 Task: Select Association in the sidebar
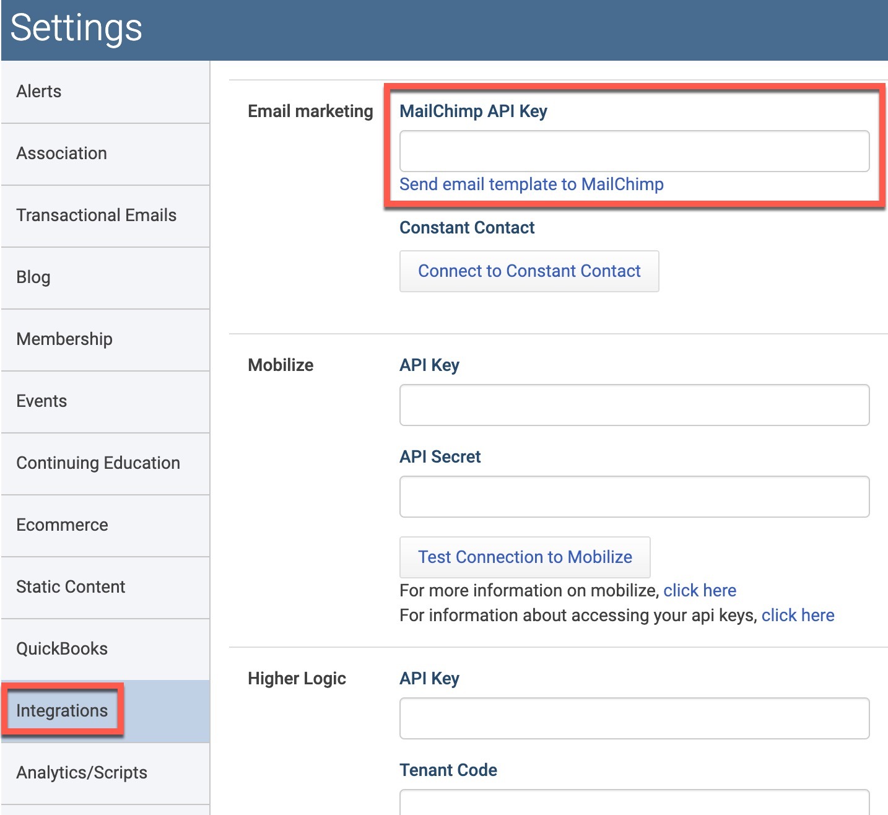point(105,154)
